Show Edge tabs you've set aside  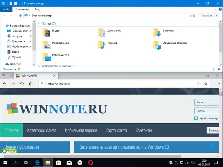coord(4,76)
